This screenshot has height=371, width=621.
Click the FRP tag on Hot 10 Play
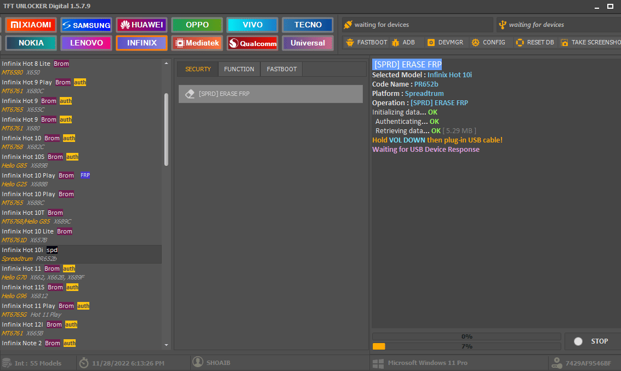tap(85, 175)
